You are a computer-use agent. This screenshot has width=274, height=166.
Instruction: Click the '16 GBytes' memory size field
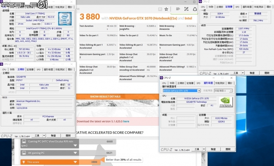click(x=220, y=17)
